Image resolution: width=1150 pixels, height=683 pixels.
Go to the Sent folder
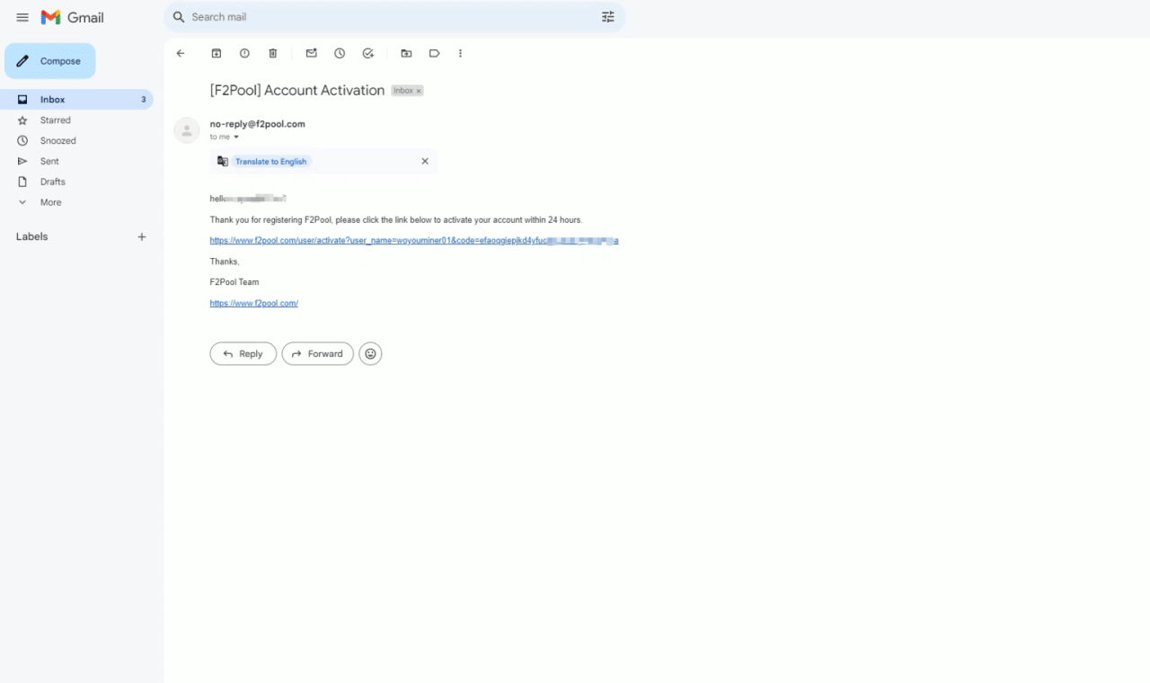[49, 162]
